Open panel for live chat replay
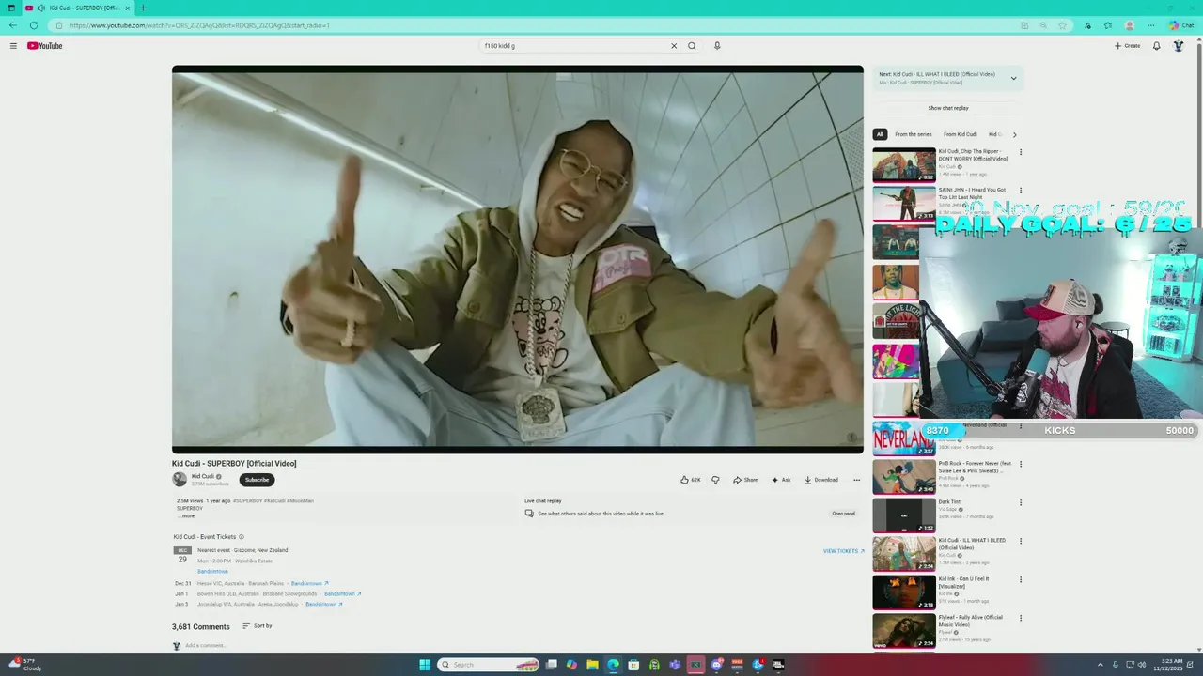Screen dimensions: 1203x676 pyautogui.click(x=843, y=514)
